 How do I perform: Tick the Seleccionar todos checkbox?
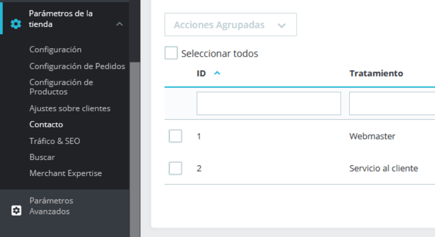pyautogui.click(x=171, y=53)
